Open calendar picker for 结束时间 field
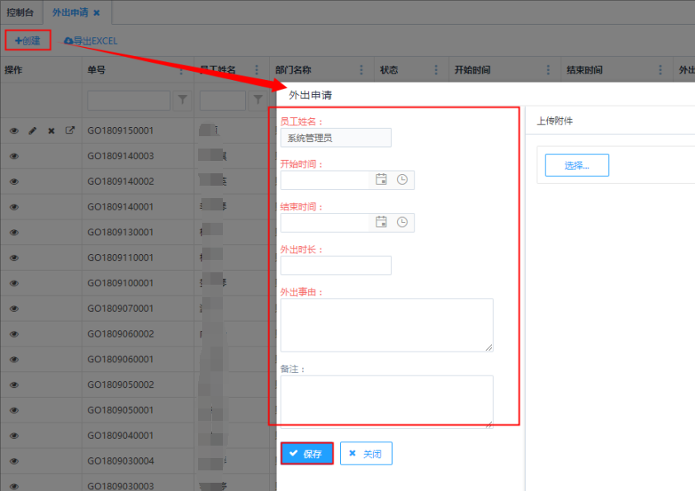 [x=381, y=222]
